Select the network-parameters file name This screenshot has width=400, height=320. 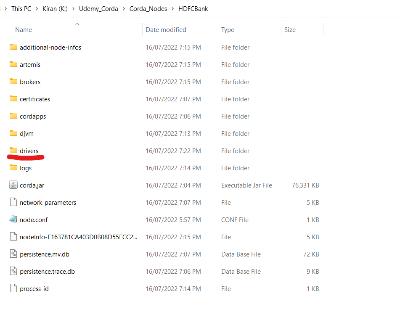click(48, 203)
